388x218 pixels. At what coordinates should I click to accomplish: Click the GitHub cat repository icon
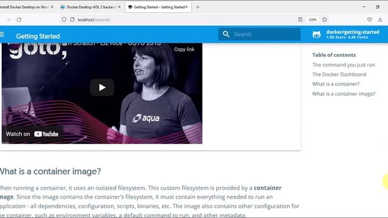[316, 35]
